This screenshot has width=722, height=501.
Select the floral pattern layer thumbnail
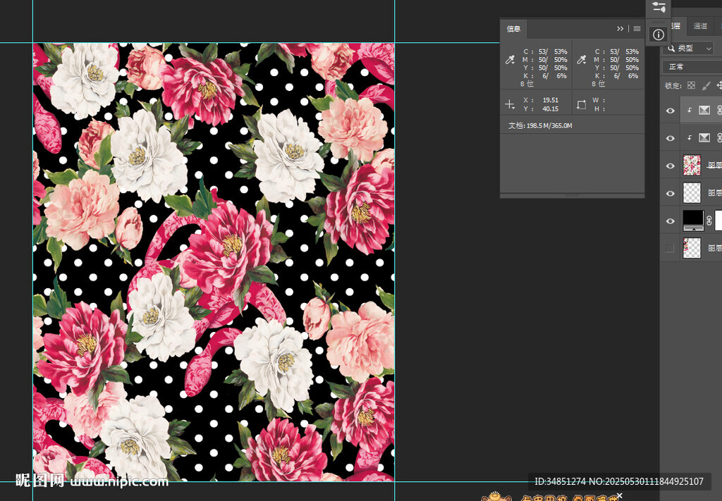tap(692, 166)
